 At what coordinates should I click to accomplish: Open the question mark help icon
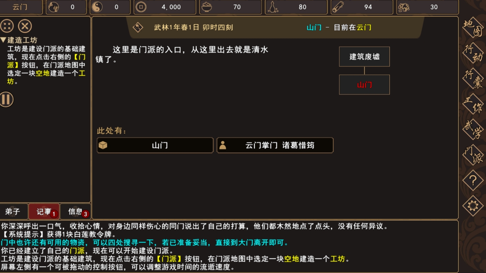[473, 180]
